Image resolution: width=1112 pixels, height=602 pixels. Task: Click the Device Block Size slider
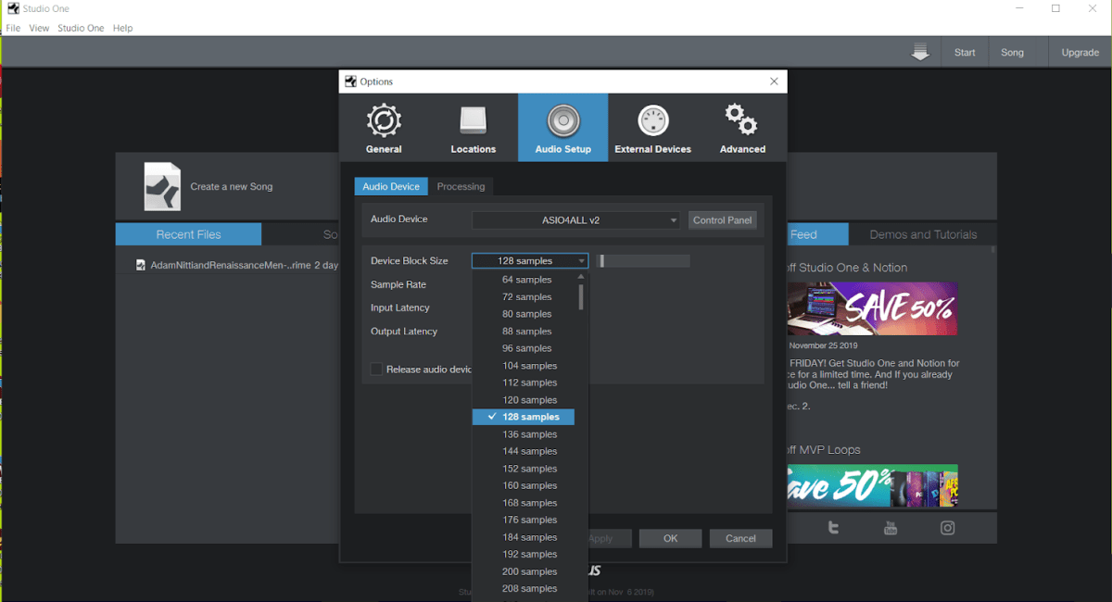point(642,261)
